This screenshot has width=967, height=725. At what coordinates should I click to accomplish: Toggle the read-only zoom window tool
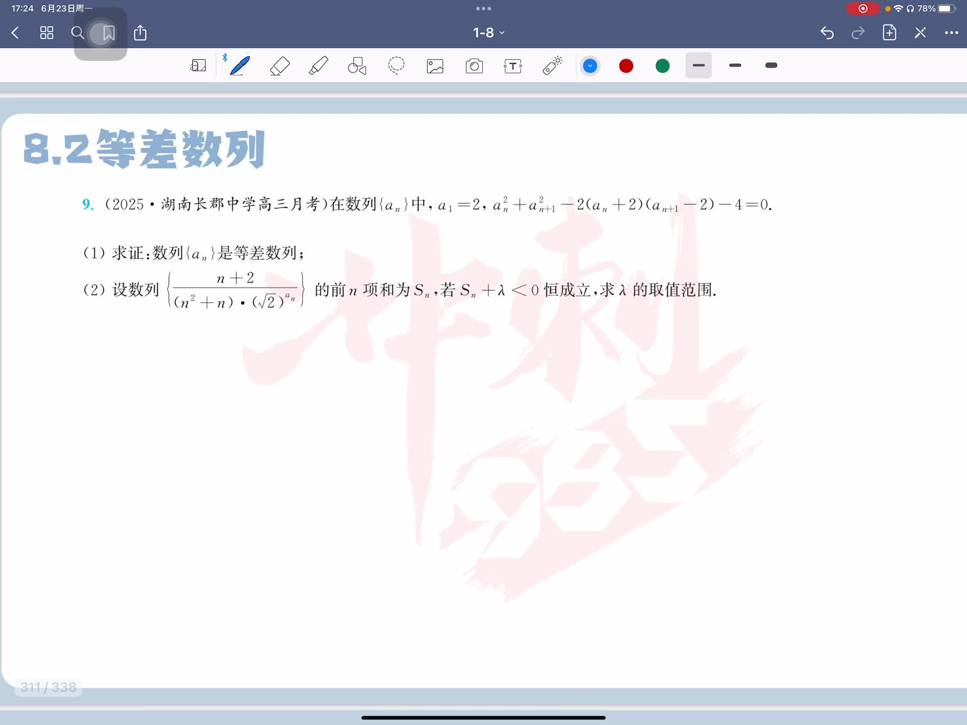(x=198, y=66)
